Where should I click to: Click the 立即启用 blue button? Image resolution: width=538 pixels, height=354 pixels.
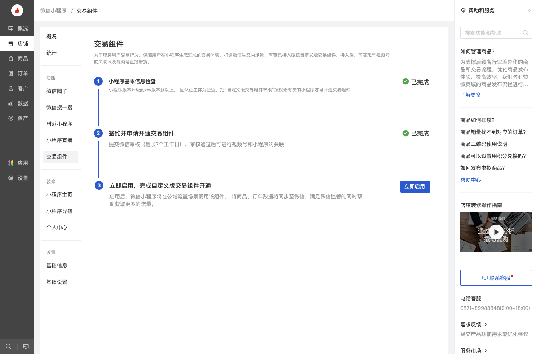point(415,187)
